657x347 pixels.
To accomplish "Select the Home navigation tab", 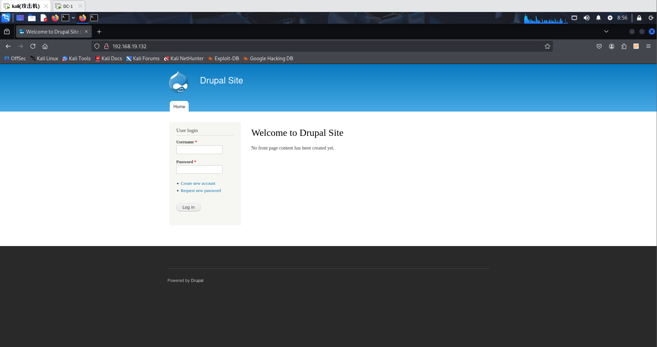I will pyautogui.click(x=179, y=106).
